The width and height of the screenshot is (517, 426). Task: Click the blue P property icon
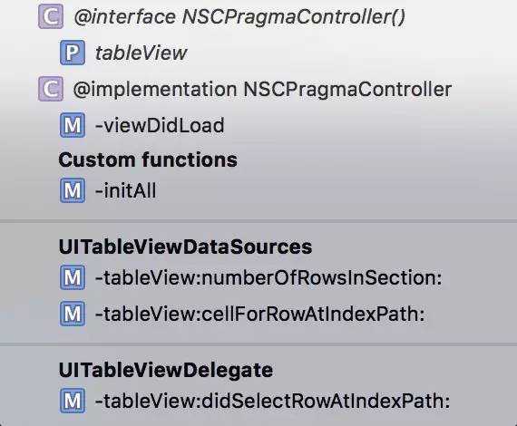73,53
